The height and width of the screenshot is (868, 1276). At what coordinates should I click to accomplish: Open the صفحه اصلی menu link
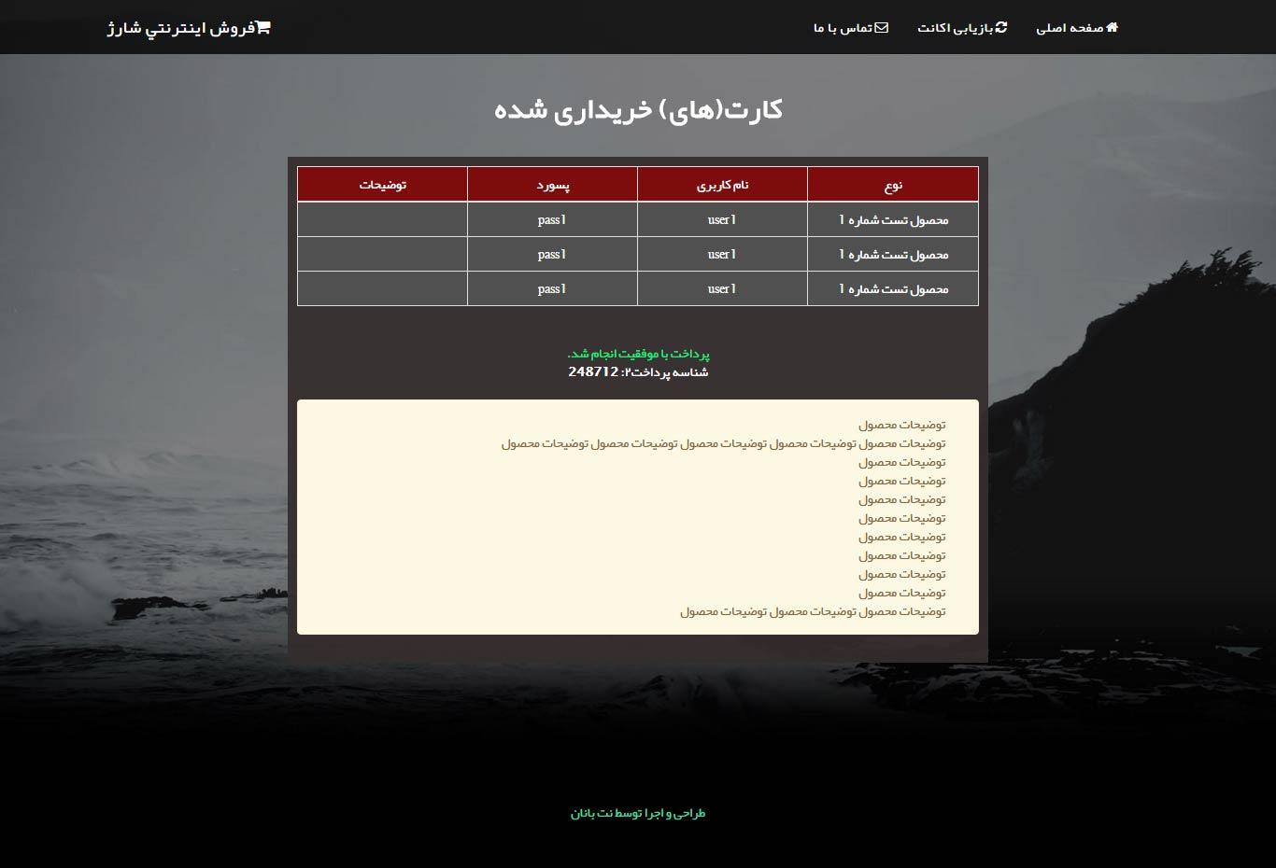[x=1070, y=28]
